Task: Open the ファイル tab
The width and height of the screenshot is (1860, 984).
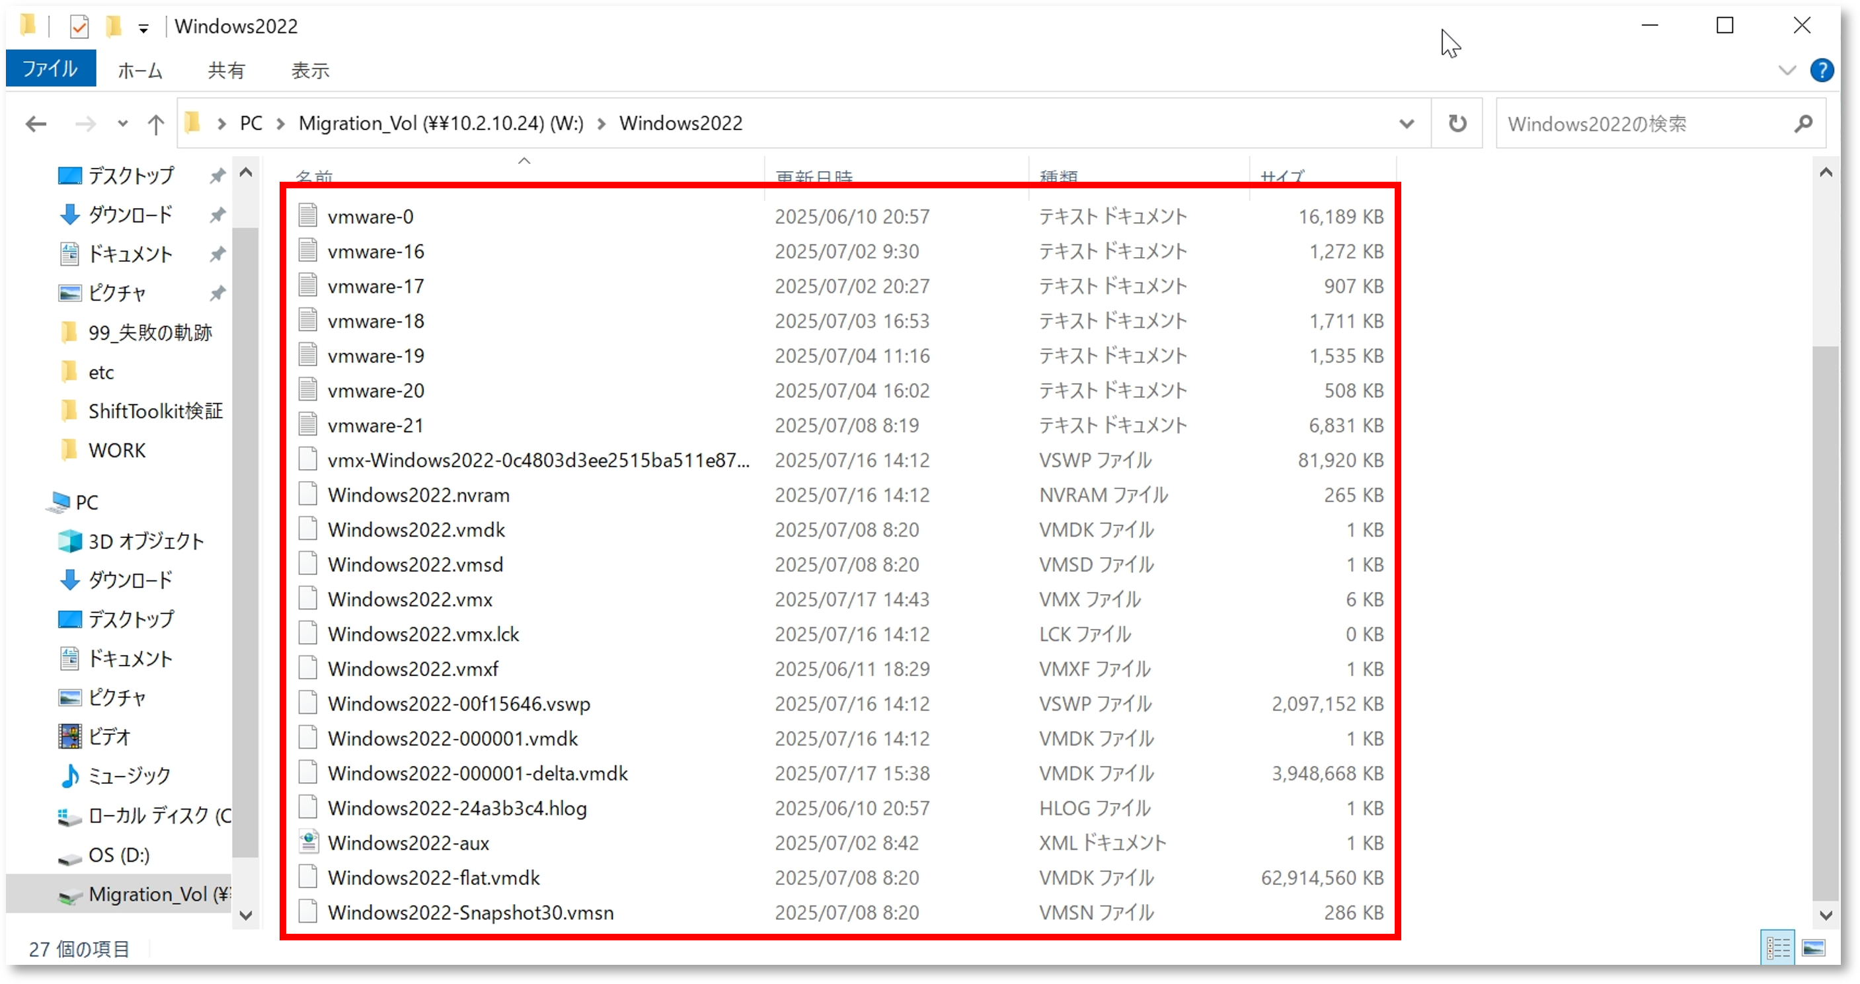Action: pos(50,69)
